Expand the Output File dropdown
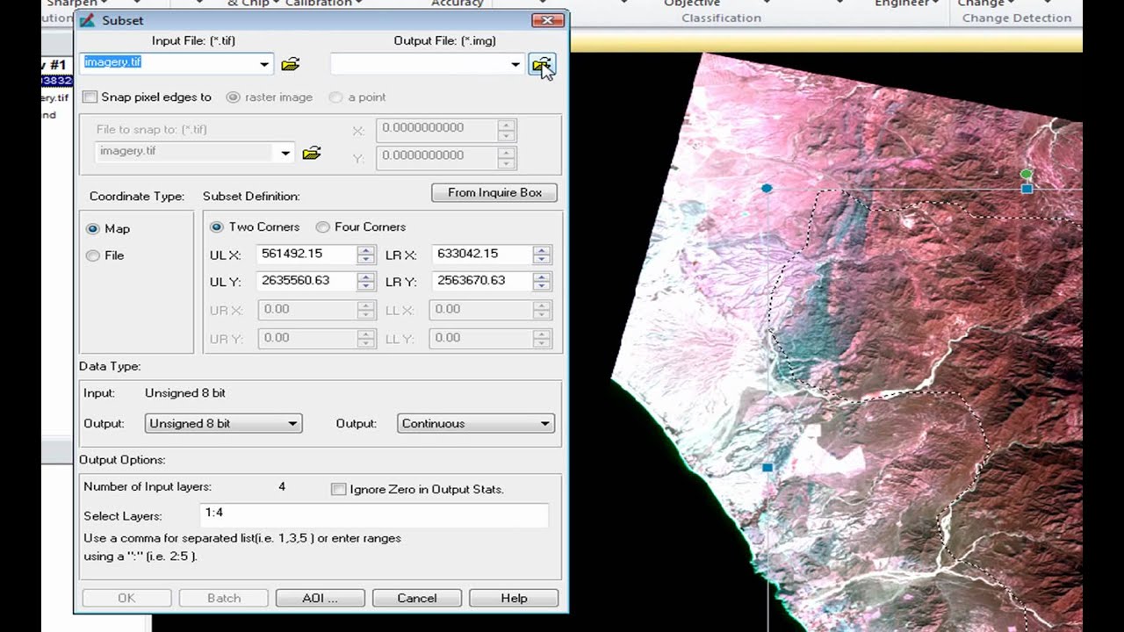The height and width of the screenshot is (632, 1124). tap(515, 64)
